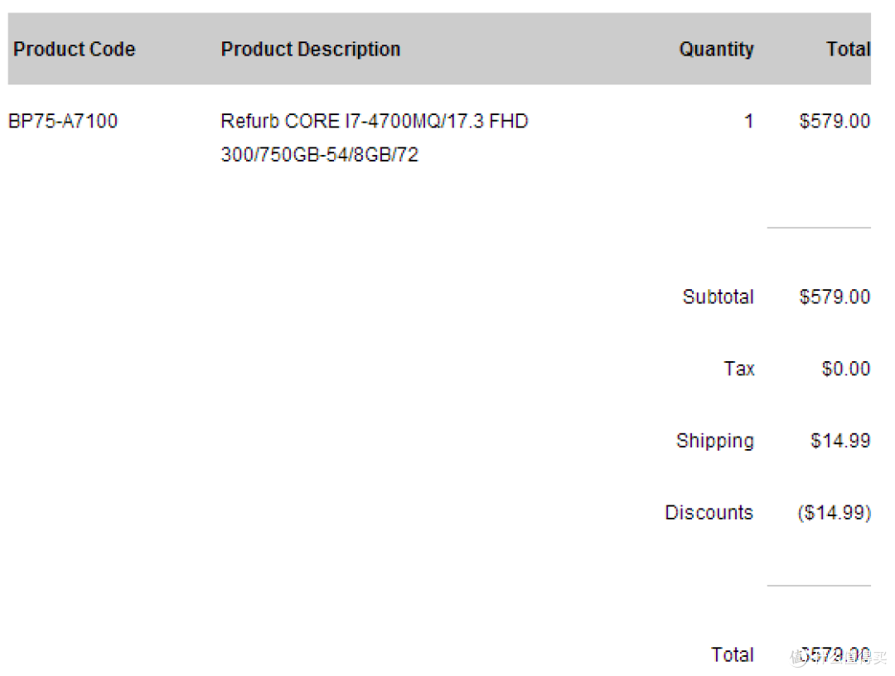Click the item price $579.00 in row
The image size is (895, 676).
[x=835, y=121]
